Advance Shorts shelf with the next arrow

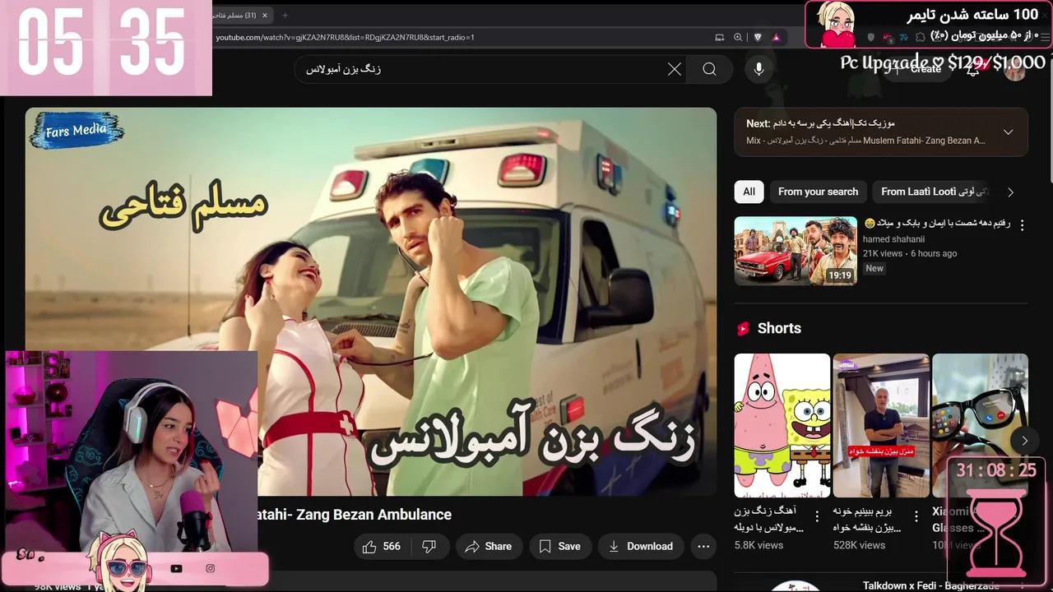pyautogui.click(x=1024, y=440)
